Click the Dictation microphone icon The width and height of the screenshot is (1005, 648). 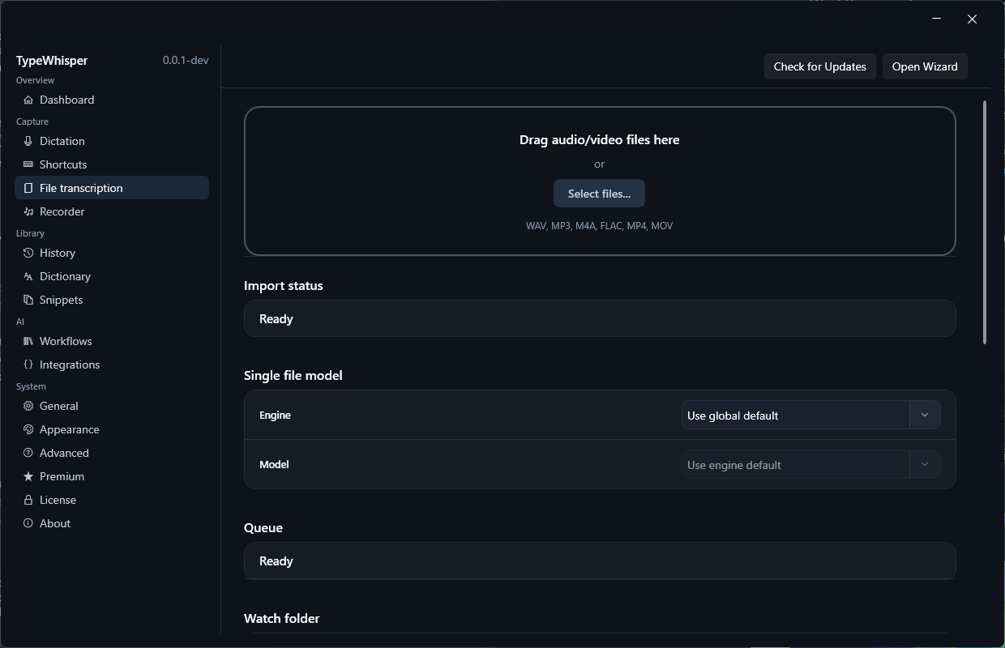(x=28, y=141)
